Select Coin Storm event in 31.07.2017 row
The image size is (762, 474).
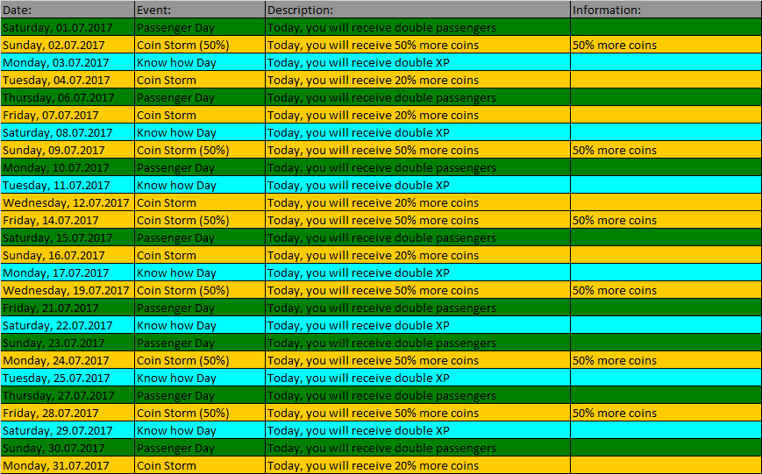(200, 465)
